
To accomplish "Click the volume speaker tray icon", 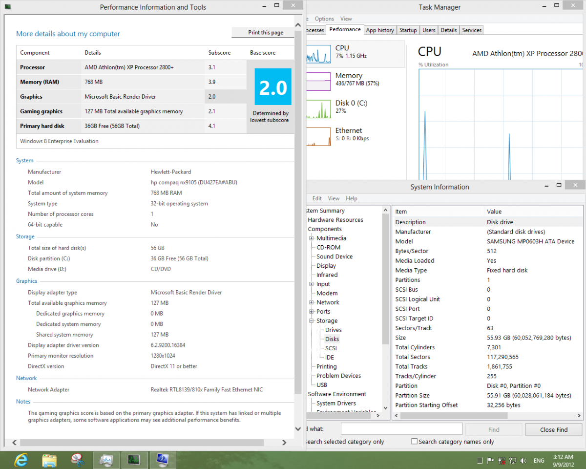I will [524, 461].
